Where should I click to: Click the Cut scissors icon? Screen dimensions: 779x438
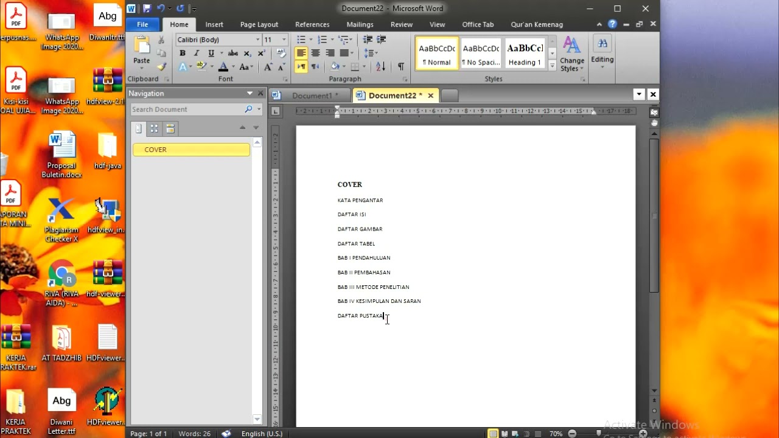point(161,40)
